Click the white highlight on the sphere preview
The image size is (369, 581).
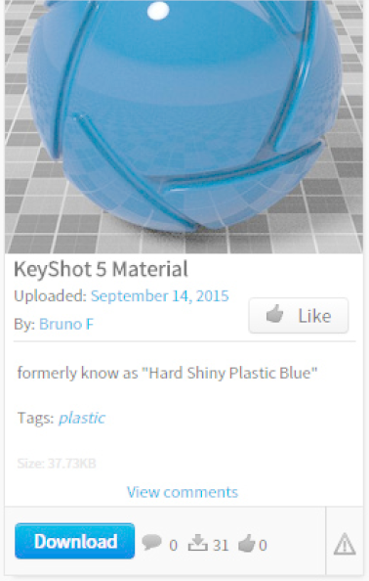click(158, 11)
